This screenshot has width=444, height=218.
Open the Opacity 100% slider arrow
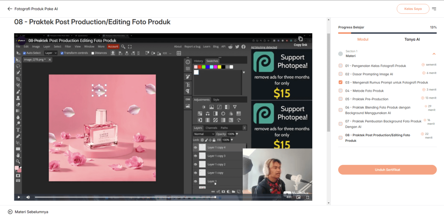(x=237, y=134)
